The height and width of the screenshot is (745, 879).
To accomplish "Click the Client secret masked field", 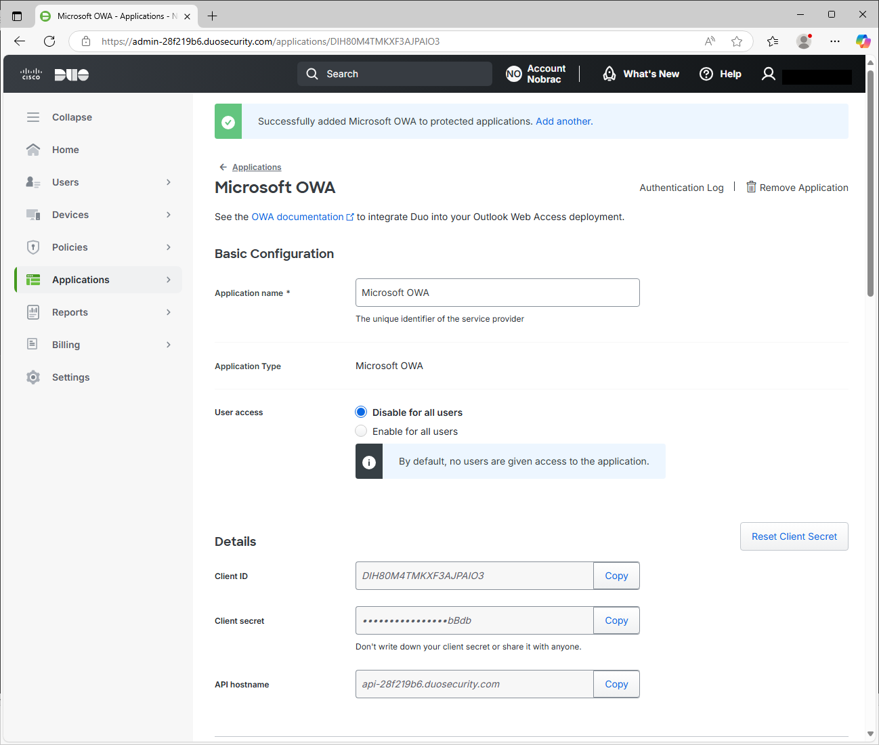I will (475, 620).
